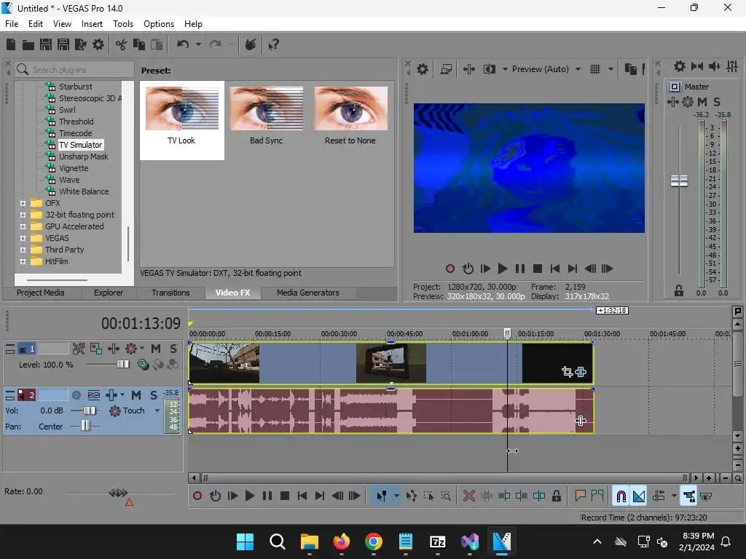Open a project using the folder icon
The image size is (746, 559).
coord(28,44)
